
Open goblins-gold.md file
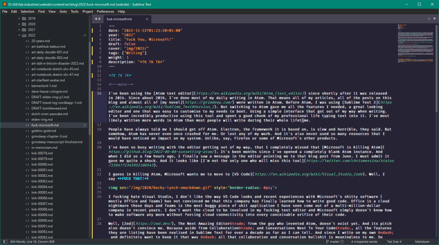44,131
